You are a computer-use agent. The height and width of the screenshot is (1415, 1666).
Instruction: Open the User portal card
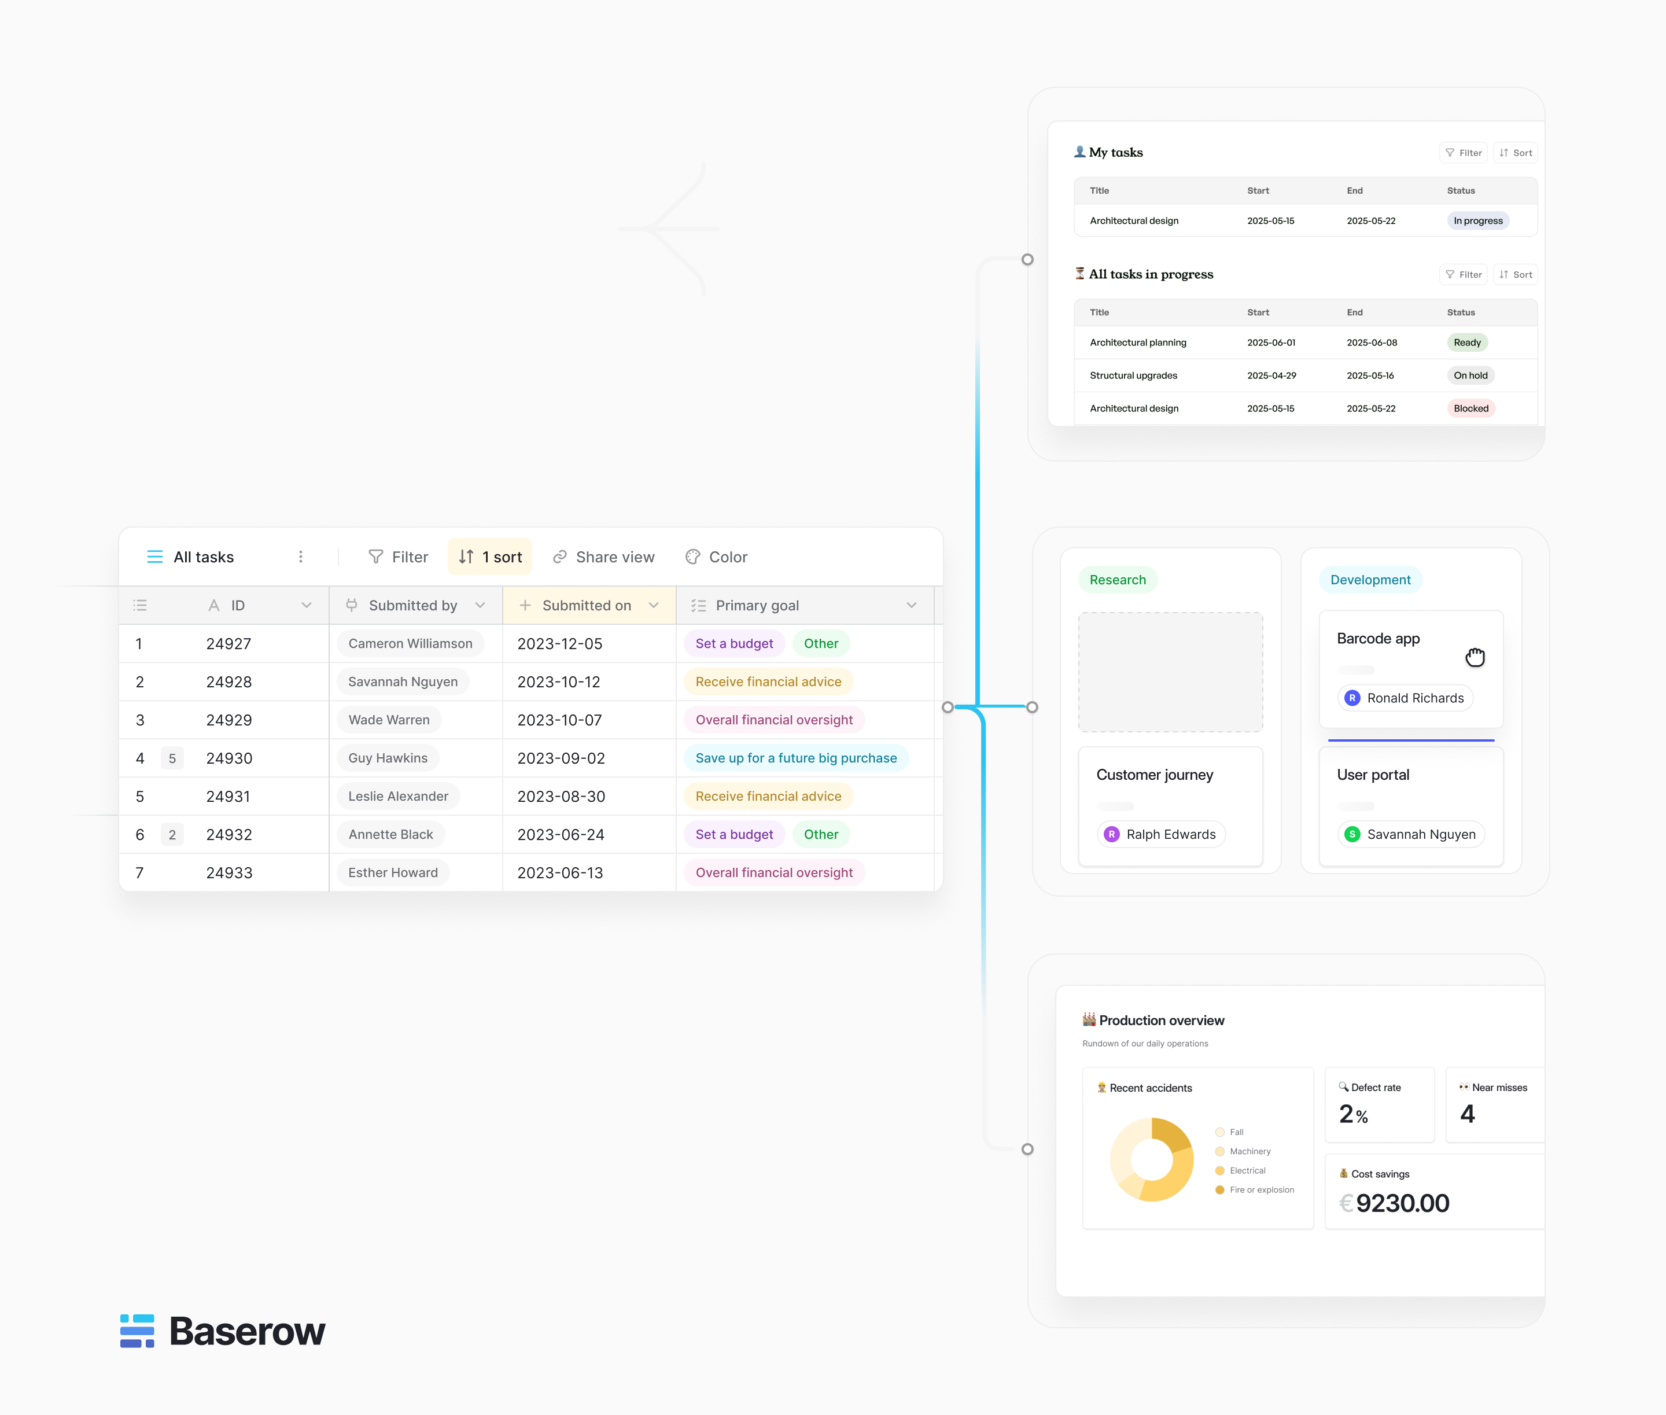click(x=1411, y=806)
